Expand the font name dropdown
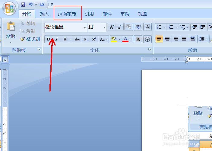 (85, 27)
